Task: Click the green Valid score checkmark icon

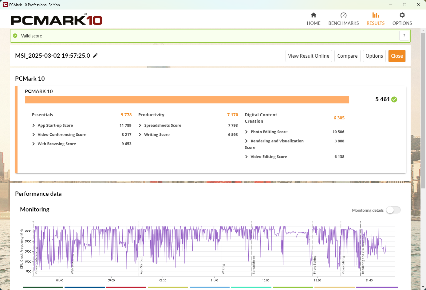Action: 15,36
